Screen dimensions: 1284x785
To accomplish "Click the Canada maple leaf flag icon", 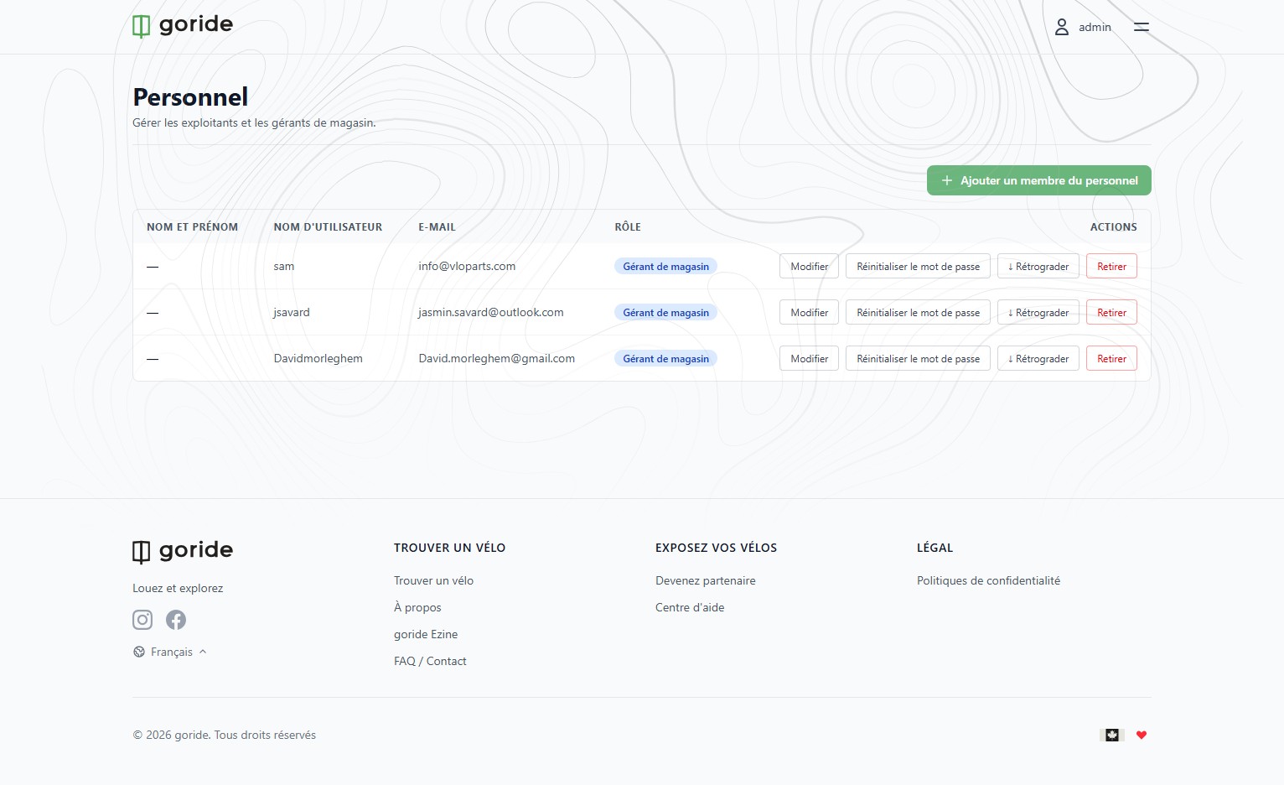I will click(1112, 735).
